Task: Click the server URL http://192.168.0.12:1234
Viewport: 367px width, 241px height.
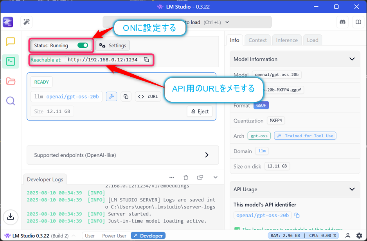Action: click(103, 60)
